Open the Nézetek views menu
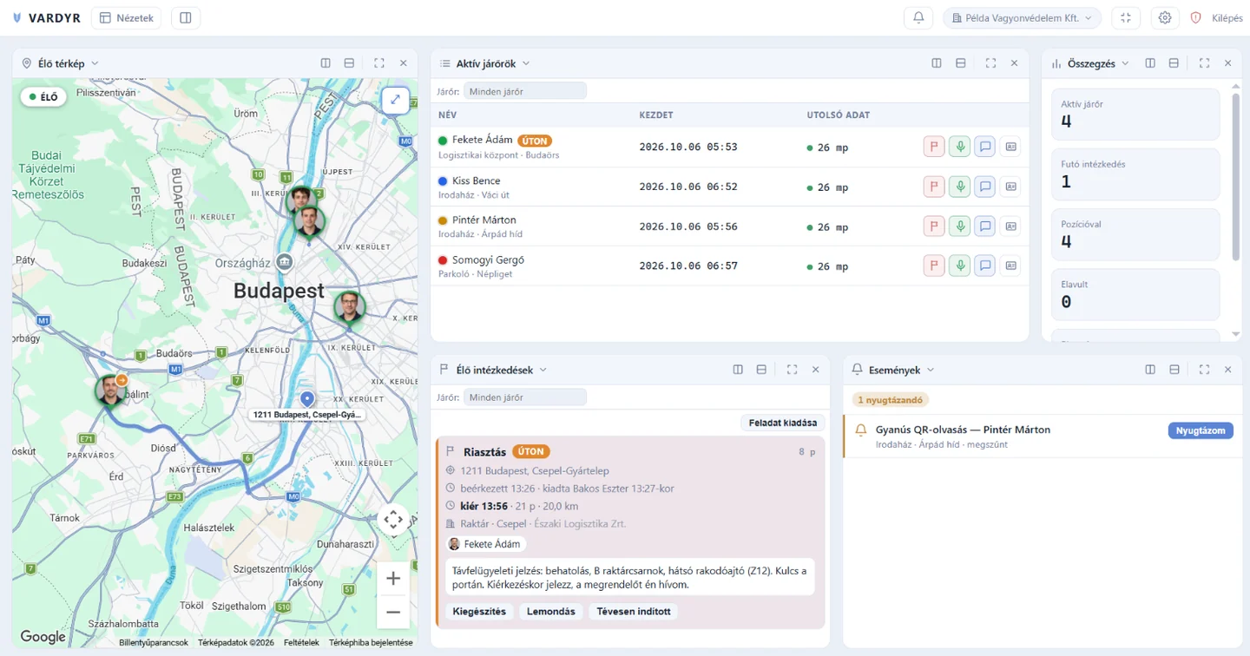 [126, 17]
